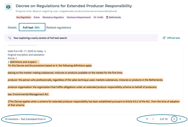This screenshot has width=188, height=127.
Task: Click the Disclosure Requirements tag
Action: pyautogui.click(x=79, y=17)
